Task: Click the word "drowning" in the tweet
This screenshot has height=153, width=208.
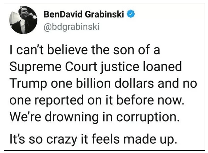Action: point(72,117)
